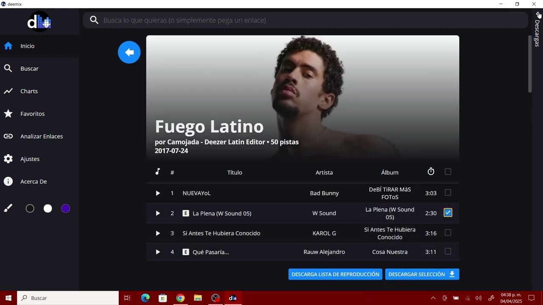The image size is (543, 305).
Task: Open the Windows notification center
Action: coord(531,298)
